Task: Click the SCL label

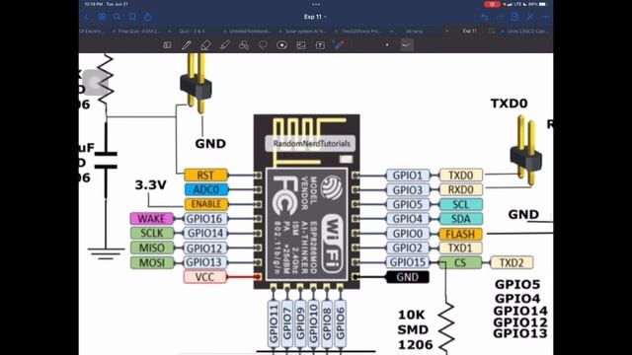Action: (x=461, y=204)
